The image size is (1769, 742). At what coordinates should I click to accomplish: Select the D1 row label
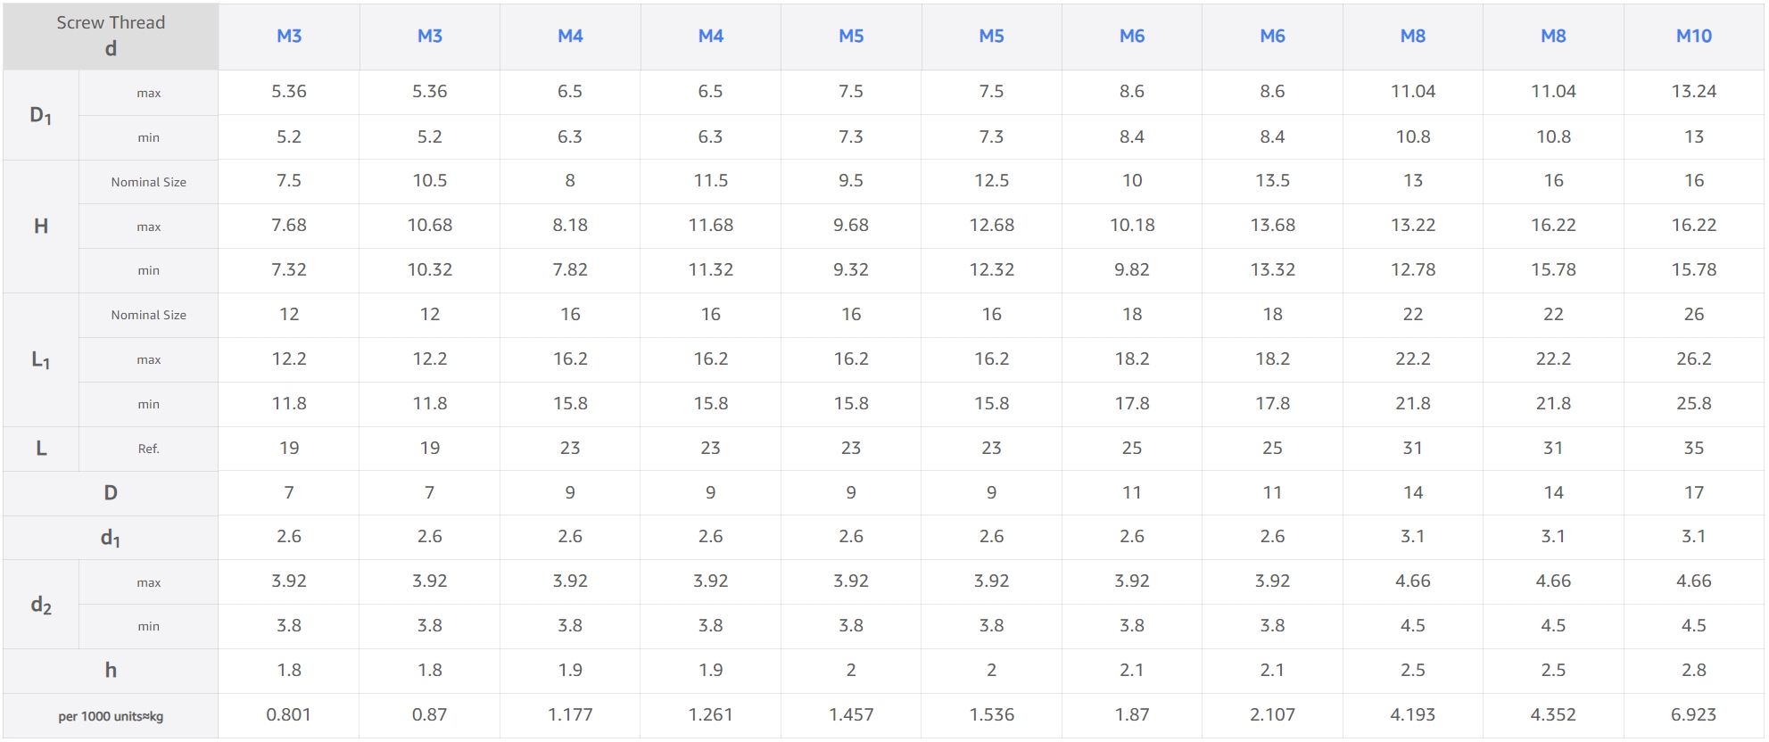41,115
